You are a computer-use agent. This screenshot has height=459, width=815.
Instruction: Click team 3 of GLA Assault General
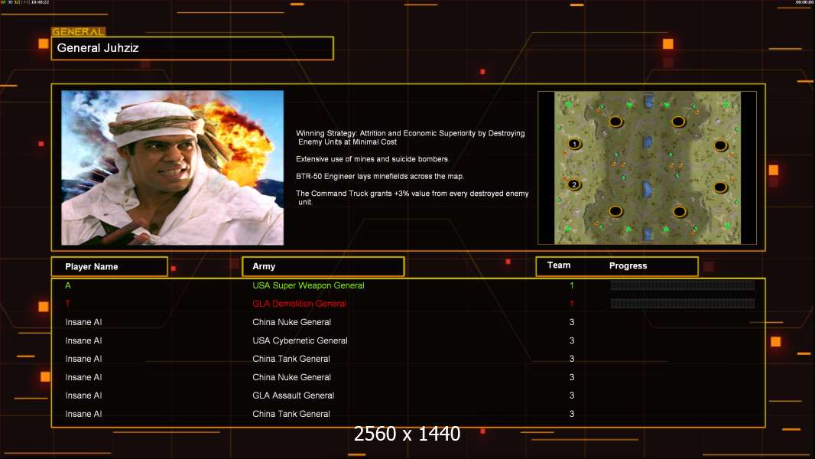click(572, 396)
